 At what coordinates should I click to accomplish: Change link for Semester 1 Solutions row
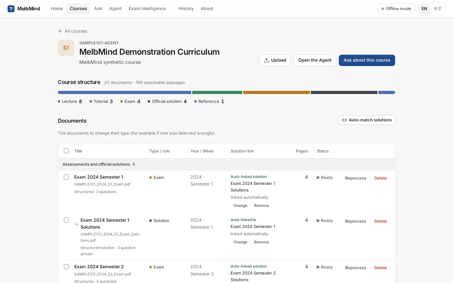click(240, 242)
